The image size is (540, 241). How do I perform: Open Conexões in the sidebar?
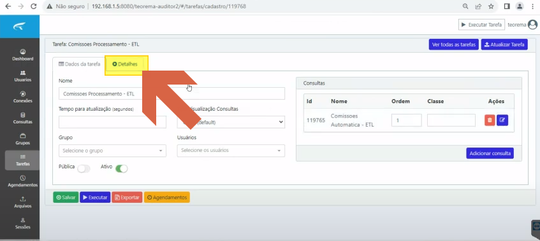(x=23, y=97)
